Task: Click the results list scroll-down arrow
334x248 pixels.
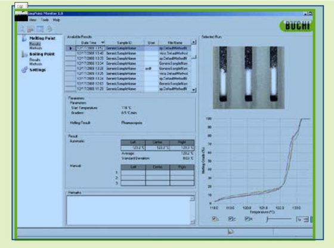Action: coord(193,90)
